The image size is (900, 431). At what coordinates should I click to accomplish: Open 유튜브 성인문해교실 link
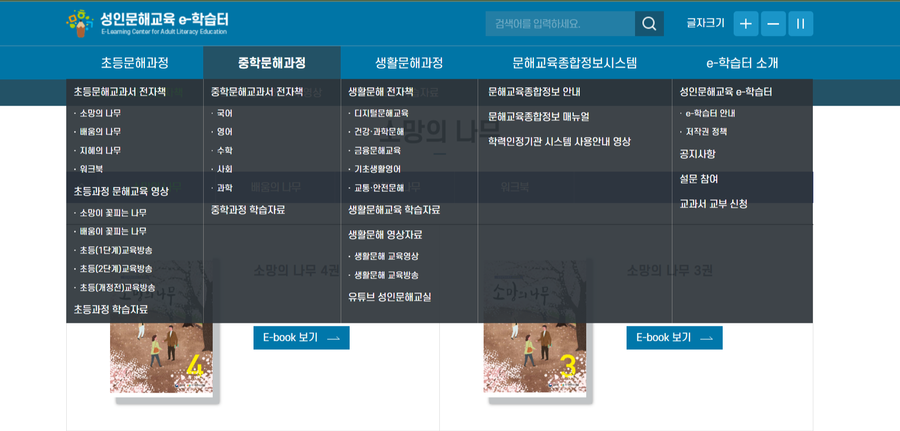389,297
